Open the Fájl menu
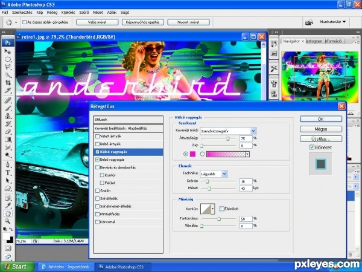The width and height of the screenshot is (362, 272). [5, 13]
